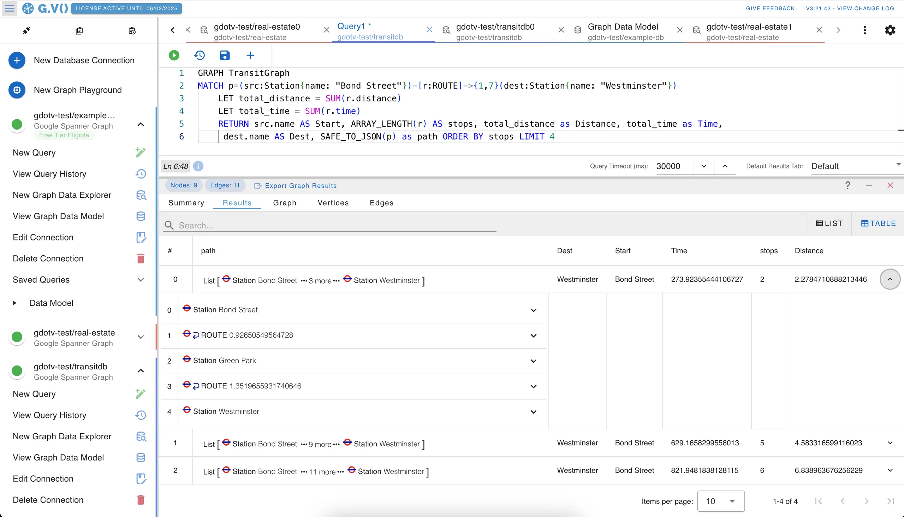This screenshot has width=904, height=517.
Task: Switch the results view to TABLE
Action: [x=879, y=223]
